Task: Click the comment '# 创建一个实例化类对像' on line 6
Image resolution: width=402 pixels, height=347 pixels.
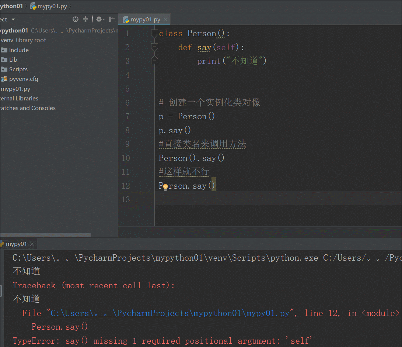Action: pos(209,103)
